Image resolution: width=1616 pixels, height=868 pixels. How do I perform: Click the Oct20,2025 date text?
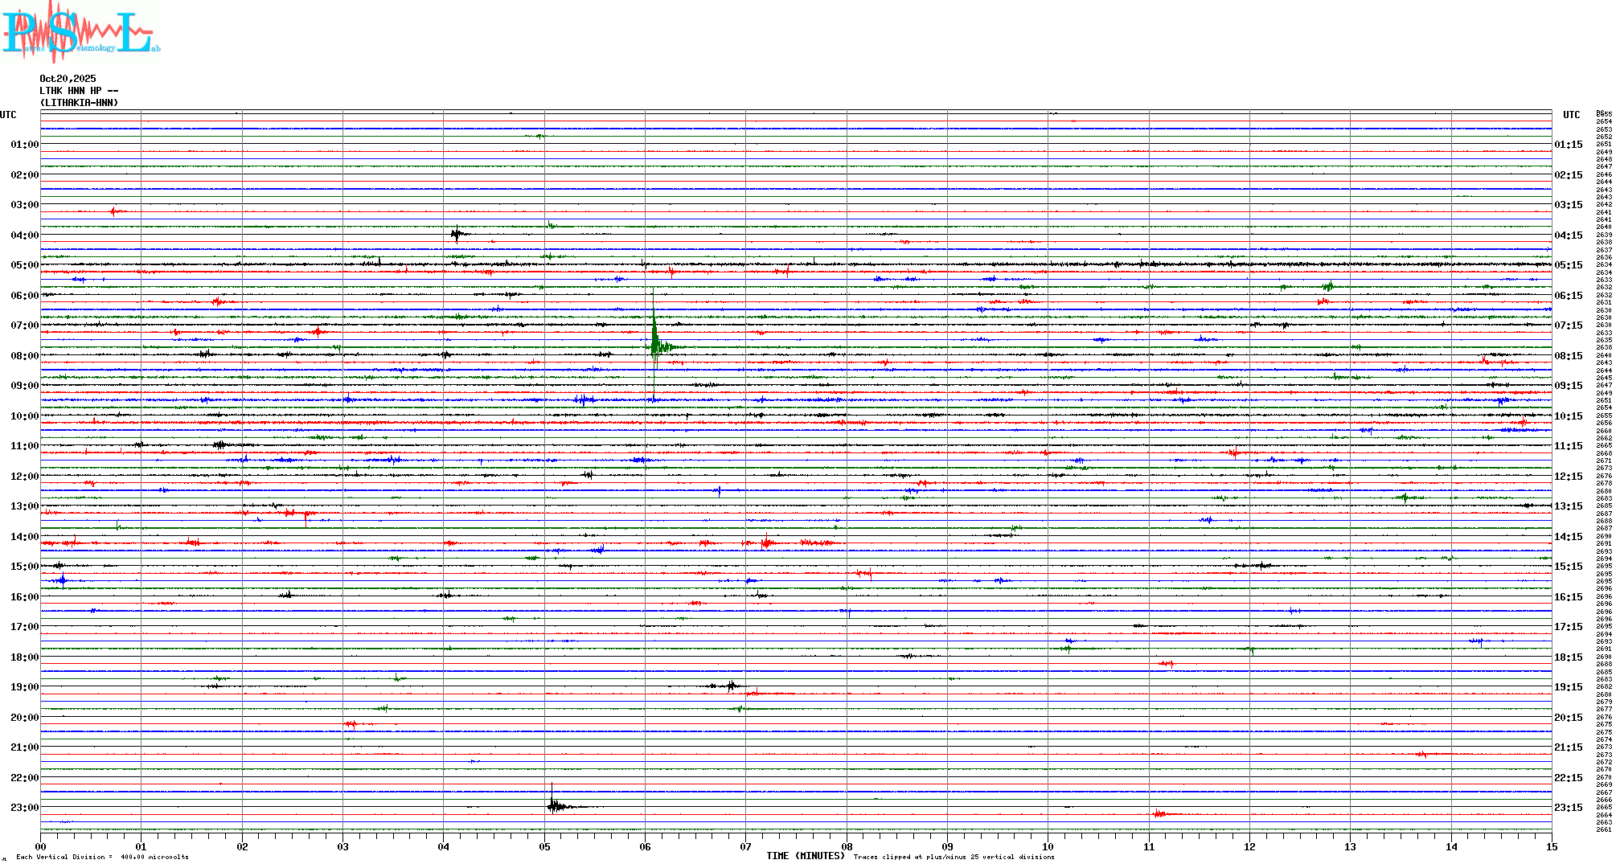click(x=68, y=79)
